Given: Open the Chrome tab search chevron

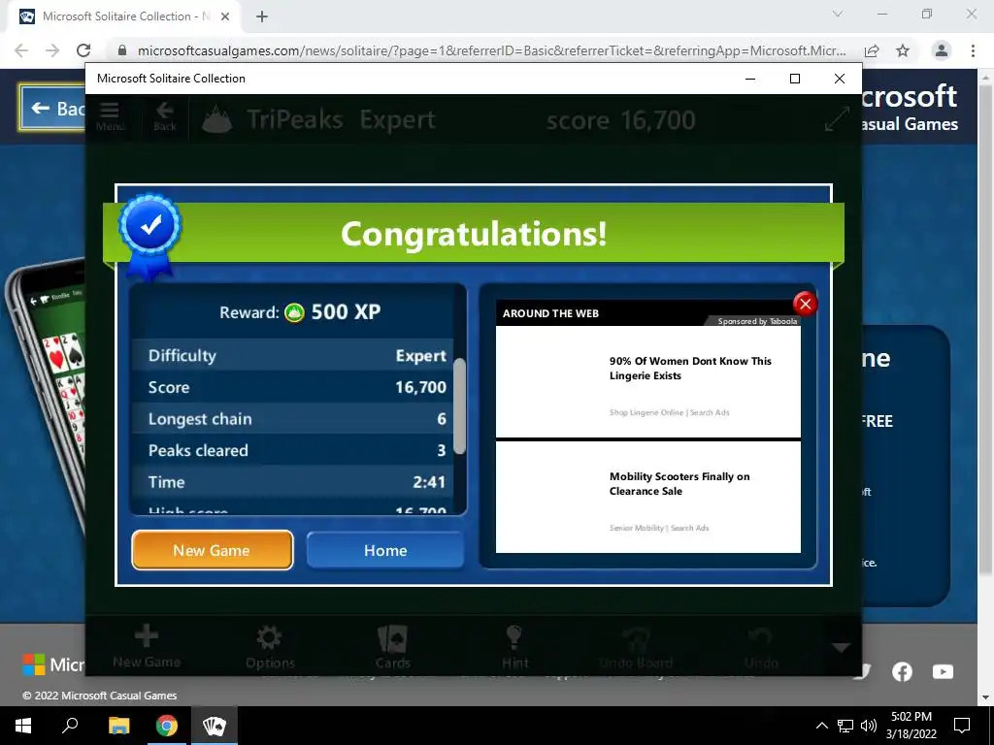Looking at the screenshot, I should pyautogui.click(x=838, y=14).
